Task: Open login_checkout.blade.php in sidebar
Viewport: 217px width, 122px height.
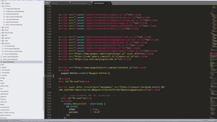Action: pos(14,17)
